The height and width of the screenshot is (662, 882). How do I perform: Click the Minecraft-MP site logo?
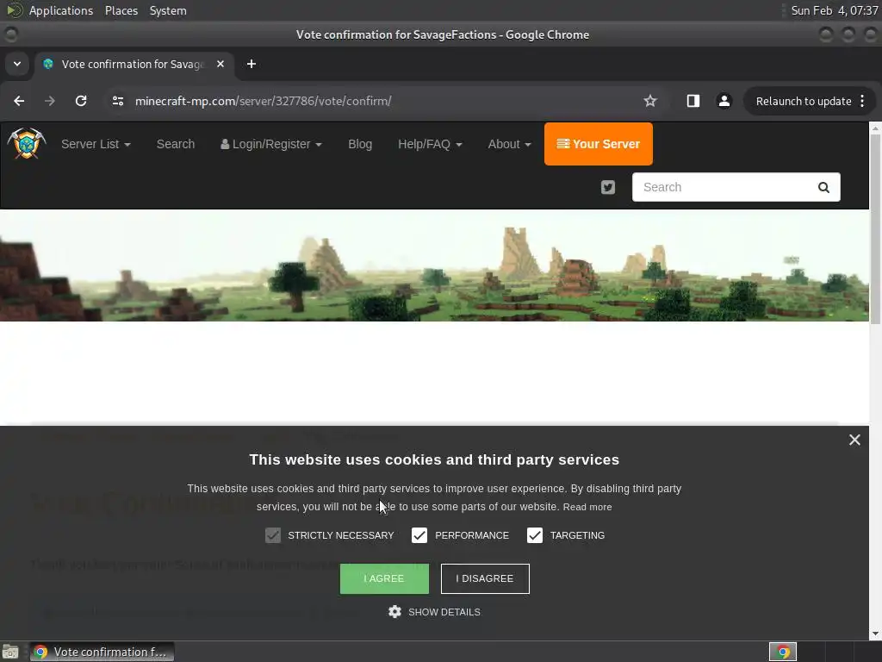point(27,144)
